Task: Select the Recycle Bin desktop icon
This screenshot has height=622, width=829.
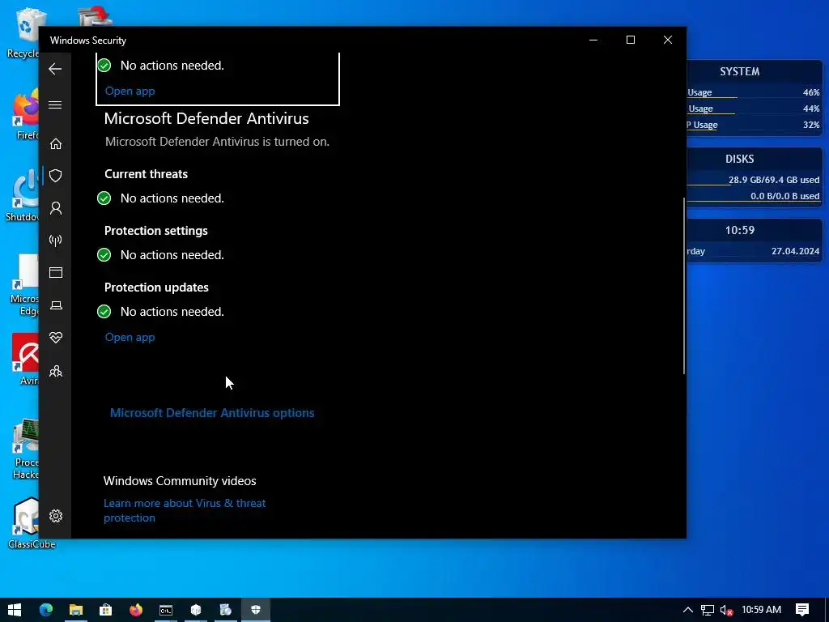Action: click(x=23, y=32)
